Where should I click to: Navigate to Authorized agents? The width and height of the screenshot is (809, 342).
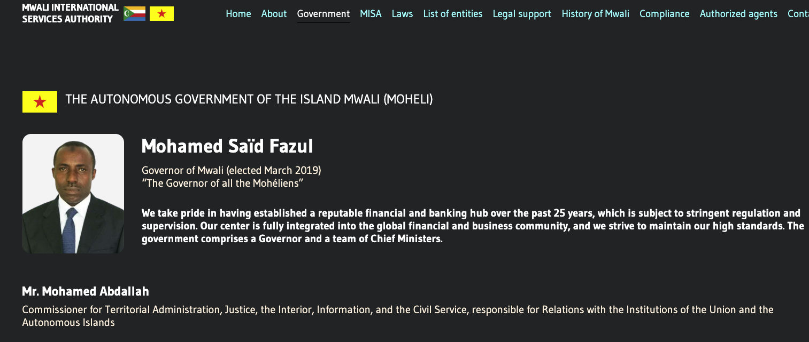(738, 14)
